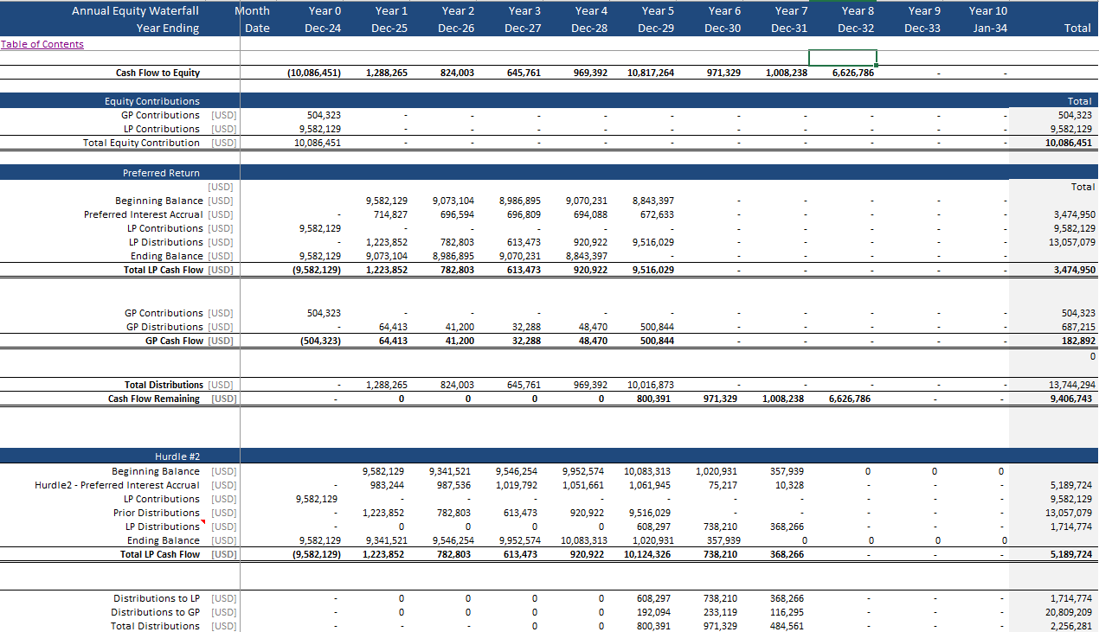Click the 687,215 GP Distributions total
This screenshot has width=1099, height=632.
pyautogui.click(x=1078, y=327)
